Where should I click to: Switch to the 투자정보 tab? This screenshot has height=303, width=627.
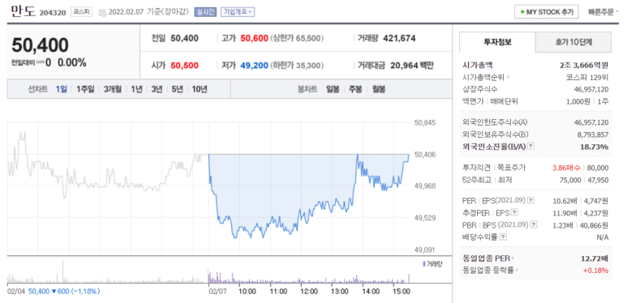tap(497, 42)
